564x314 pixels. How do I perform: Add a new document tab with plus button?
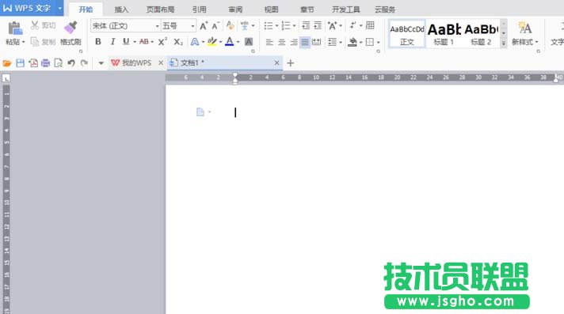[291, 63]
